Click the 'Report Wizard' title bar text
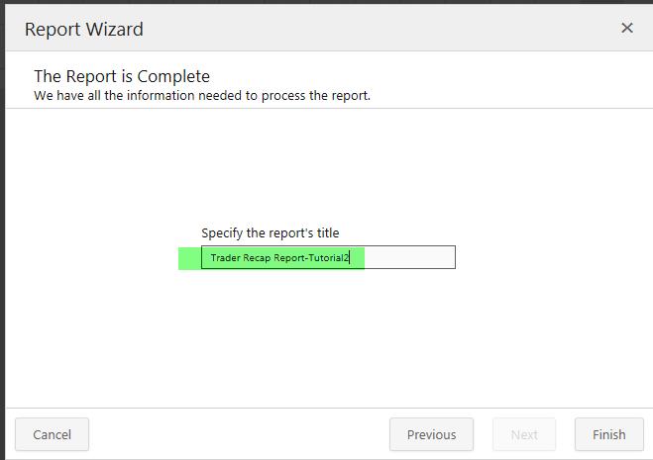The width and height of the screenshot is (653, 460). (84, 30)
